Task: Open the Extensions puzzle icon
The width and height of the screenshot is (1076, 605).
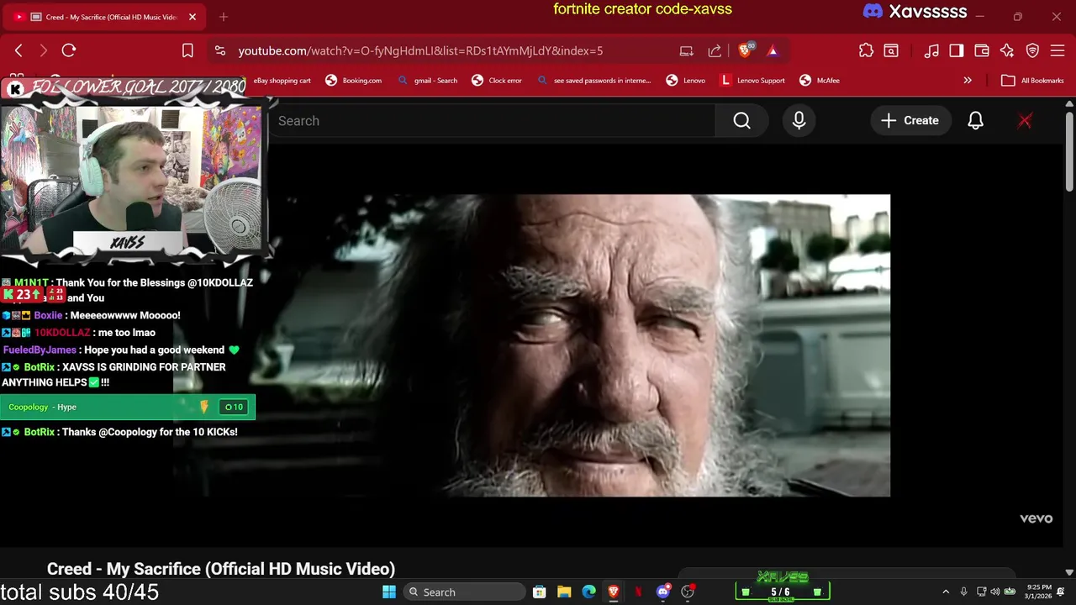Action: [x=866, y=50]
